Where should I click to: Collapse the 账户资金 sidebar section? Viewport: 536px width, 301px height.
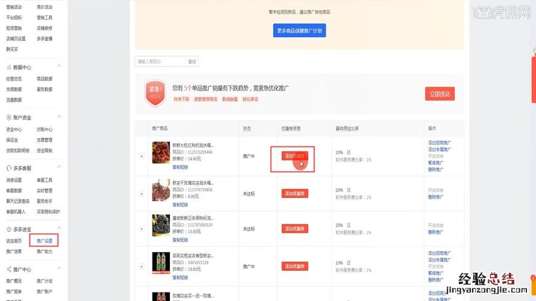[x=59, y=116]
